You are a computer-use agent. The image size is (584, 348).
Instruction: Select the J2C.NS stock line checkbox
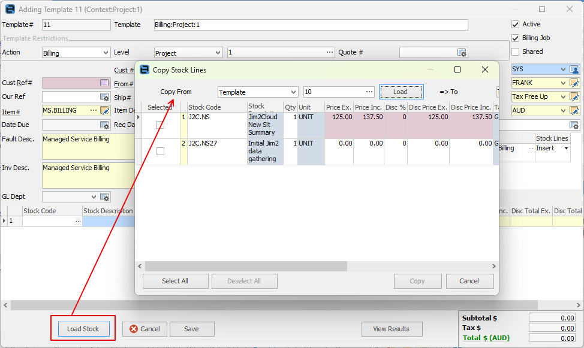click(160, 125)
